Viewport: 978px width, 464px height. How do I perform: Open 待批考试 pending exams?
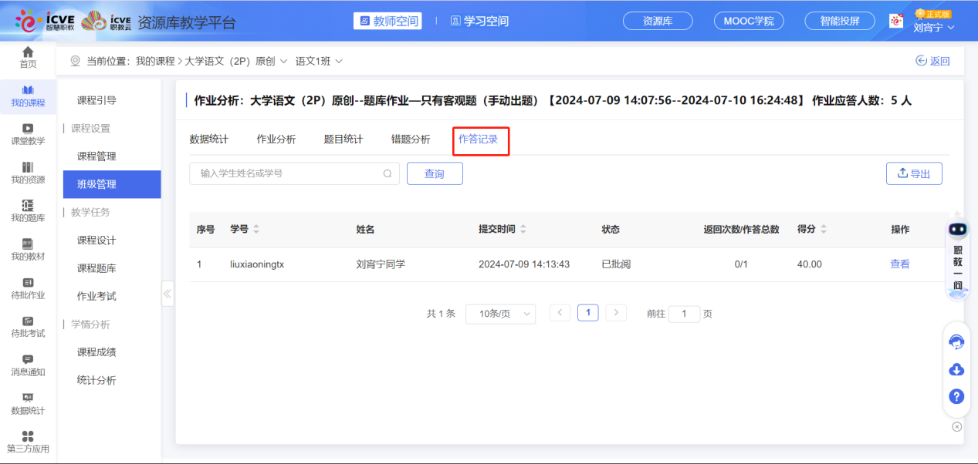click(27, 327)
